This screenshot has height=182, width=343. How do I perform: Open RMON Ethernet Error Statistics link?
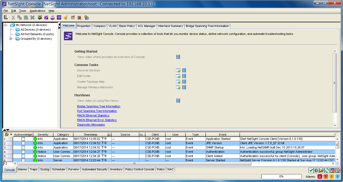[97, 120]
